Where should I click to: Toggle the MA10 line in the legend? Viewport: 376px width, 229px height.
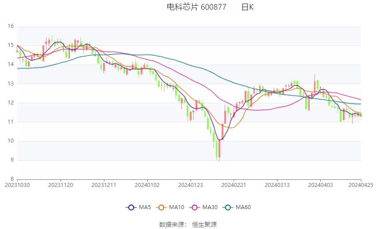click(x=170, y=207)
